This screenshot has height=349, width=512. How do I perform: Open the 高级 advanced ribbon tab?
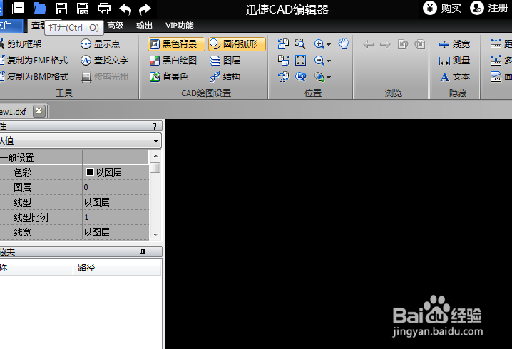(116, 26)
